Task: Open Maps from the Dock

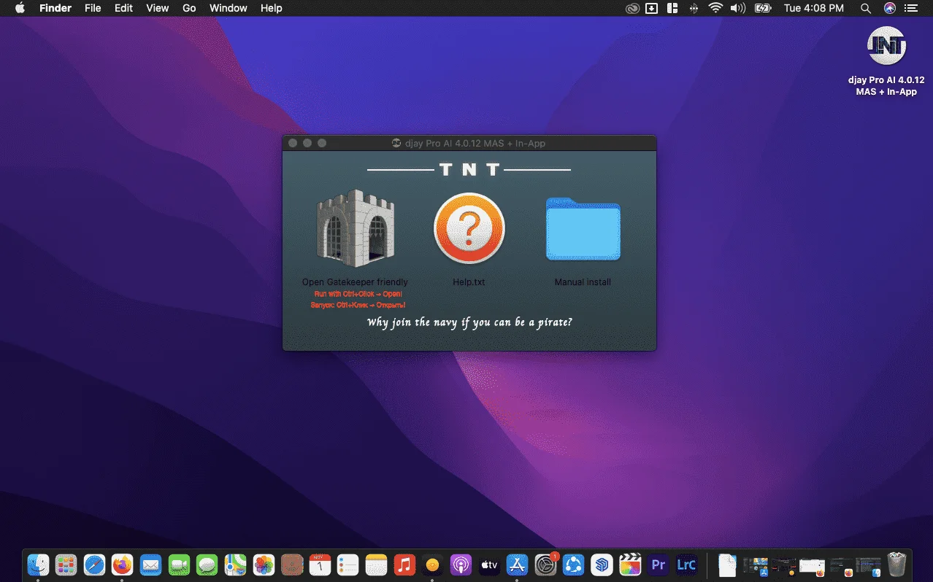Action: [235, 564]
